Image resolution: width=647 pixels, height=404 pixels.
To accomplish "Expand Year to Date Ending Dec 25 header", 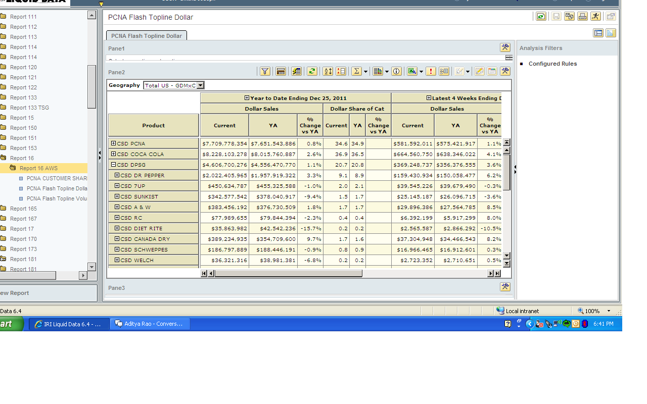I will (247, 98).
